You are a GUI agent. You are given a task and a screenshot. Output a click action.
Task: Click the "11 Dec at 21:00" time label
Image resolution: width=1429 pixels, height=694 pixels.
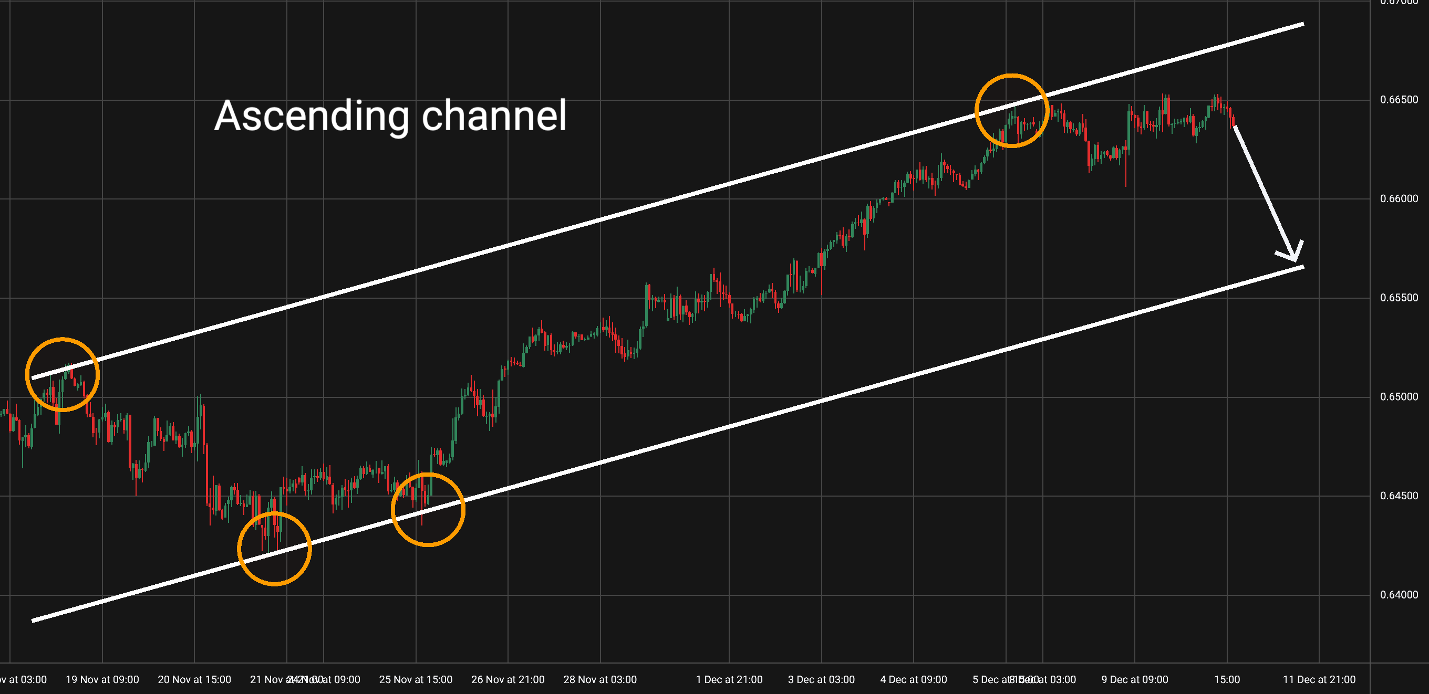pyautogui.click(x=1319, y=680)
